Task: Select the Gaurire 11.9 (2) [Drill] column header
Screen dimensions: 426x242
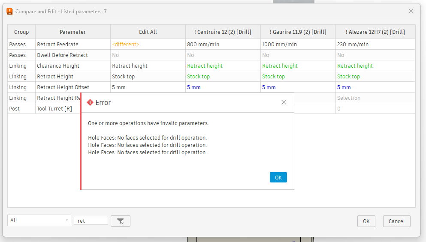Action: click(298, 32)
